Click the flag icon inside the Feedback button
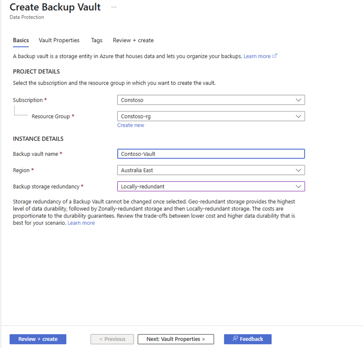Viewport: 363px width, 348px height. [x=235, y=339]
